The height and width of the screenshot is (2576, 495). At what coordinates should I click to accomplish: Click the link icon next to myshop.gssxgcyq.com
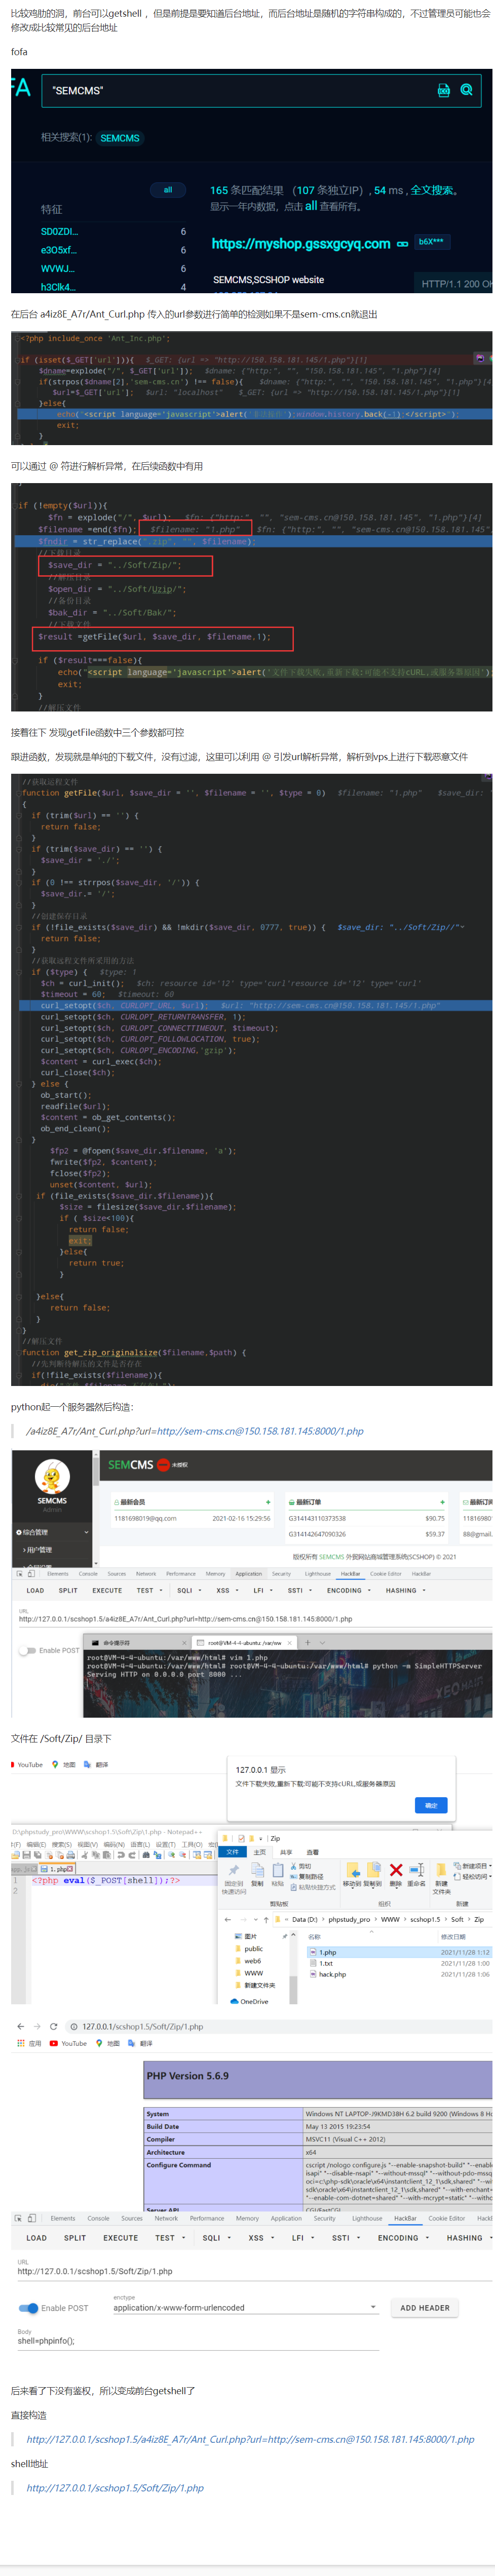[x=402, y=244]
